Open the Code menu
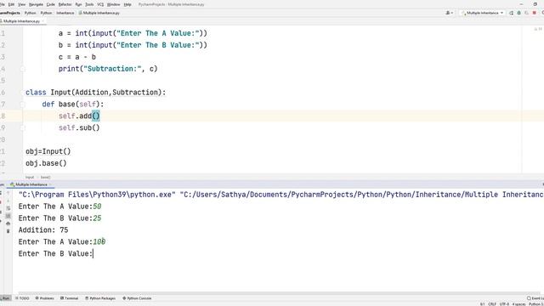Image resolution: width=544 pixels, height=306 pixels. coord(51,4)
